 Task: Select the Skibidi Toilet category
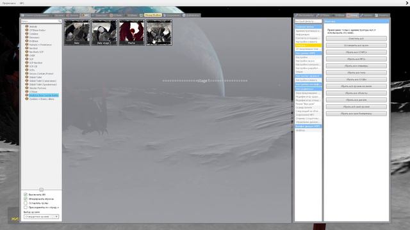[x=35, y=77]
